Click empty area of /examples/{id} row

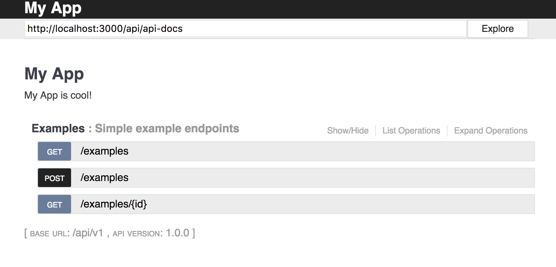pos(340,204)
